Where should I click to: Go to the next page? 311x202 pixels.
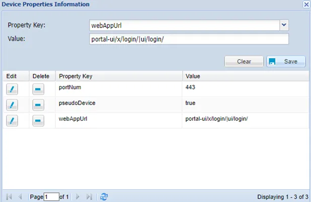77,196
